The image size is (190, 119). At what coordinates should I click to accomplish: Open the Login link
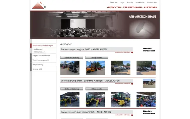tap(122, 3)
